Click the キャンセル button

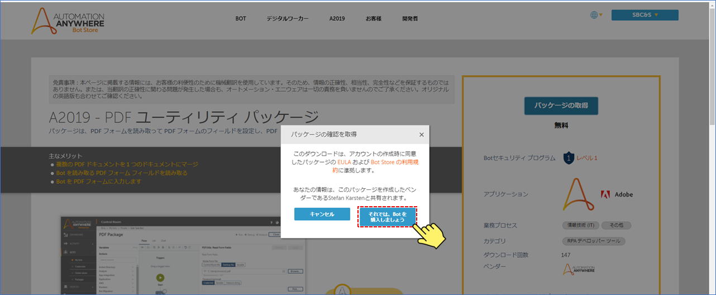click(322, 214)
